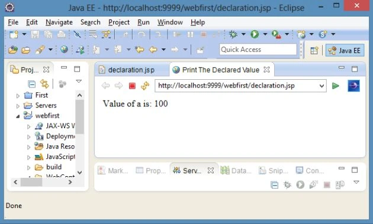Toggle Link with Editor in Project Explorer

[x=44, y=84]
